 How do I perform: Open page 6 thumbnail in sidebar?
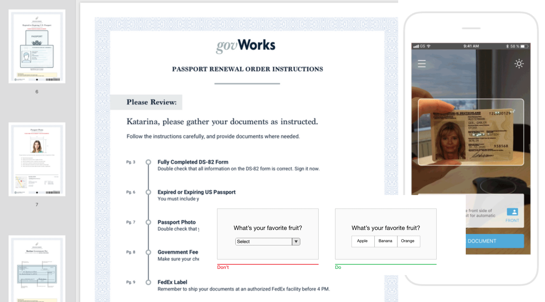coord(37,47)
